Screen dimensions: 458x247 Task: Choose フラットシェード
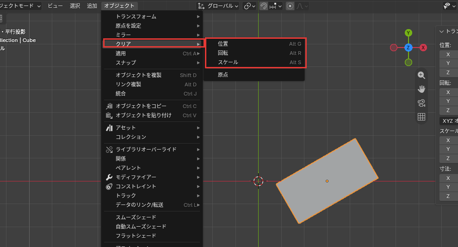[152, 235]
